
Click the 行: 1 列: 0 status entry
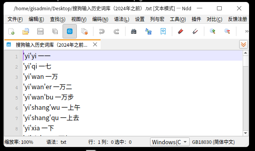click(x=101, y=142)
